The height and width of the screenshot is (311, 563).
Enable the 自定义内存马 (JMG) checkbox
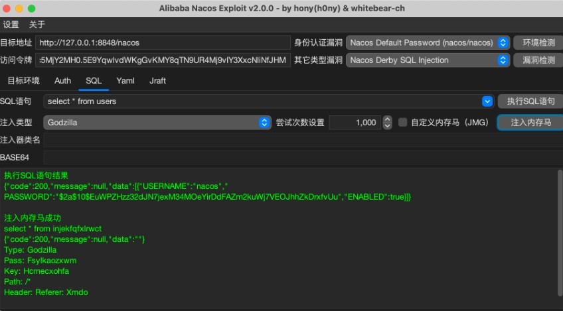pos(403,122)
